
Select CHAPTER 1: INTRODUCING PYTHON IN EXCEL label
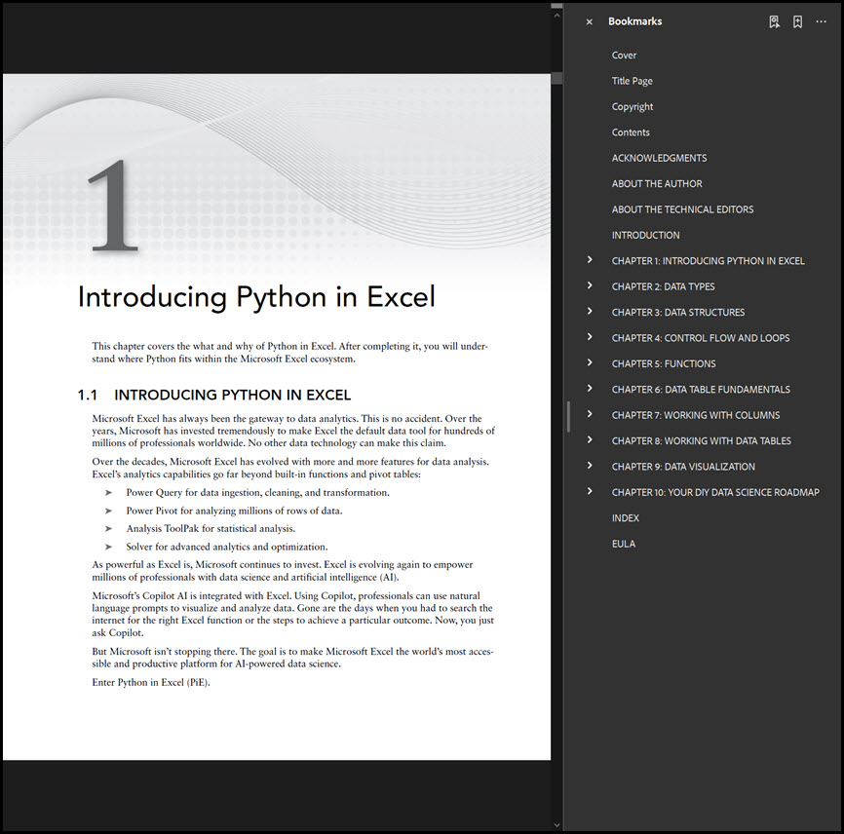tap(708, 261)
